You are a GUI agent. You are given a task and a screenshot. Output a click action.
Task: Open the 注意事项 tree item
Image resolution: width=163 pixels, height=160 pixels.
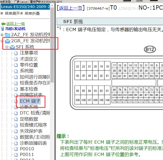[29, 53]
